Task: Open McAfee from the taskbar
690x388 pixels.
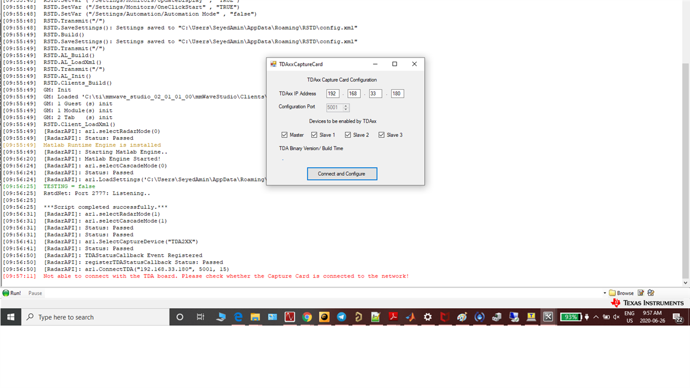Action: click(x=445, y=317)
